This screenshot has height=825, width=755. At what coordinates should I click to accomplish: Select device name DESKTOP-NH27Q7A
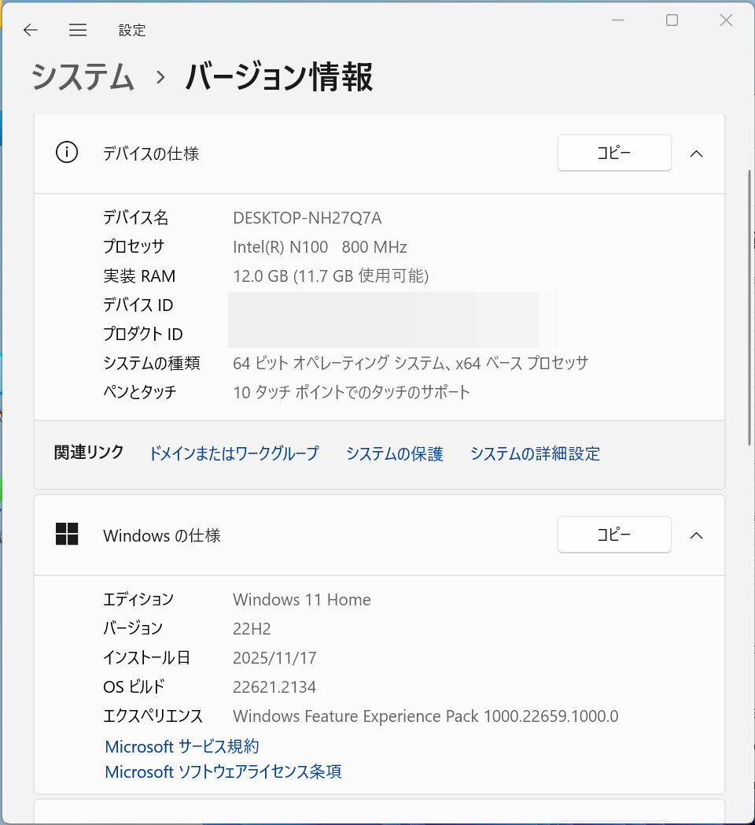point(307,218)
